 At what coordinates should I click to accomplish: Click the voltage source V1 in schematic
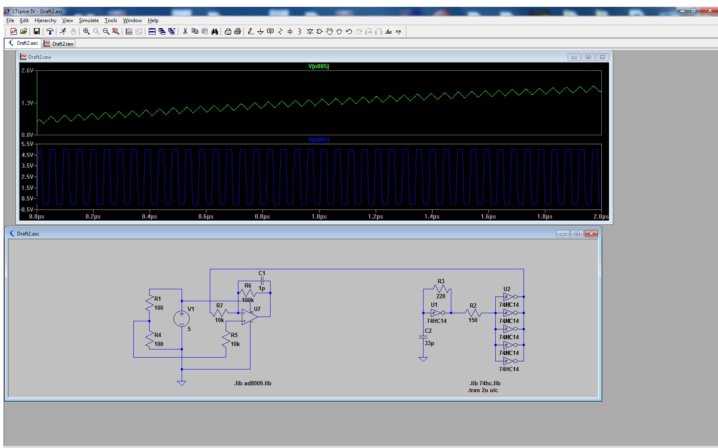coord(182,318)
